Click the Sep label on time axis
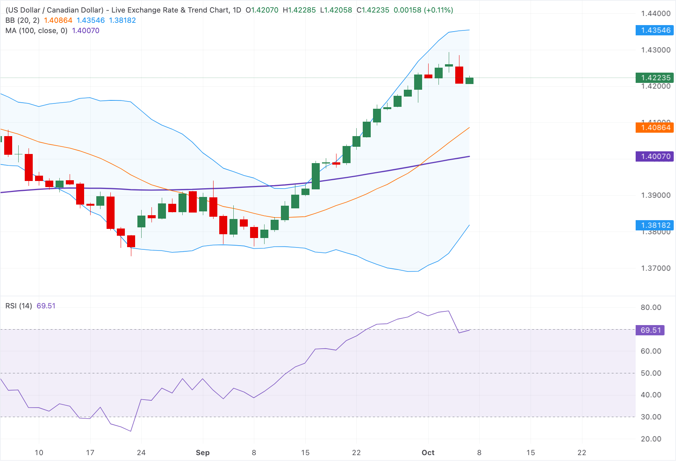676x465 pixels. 202,452
